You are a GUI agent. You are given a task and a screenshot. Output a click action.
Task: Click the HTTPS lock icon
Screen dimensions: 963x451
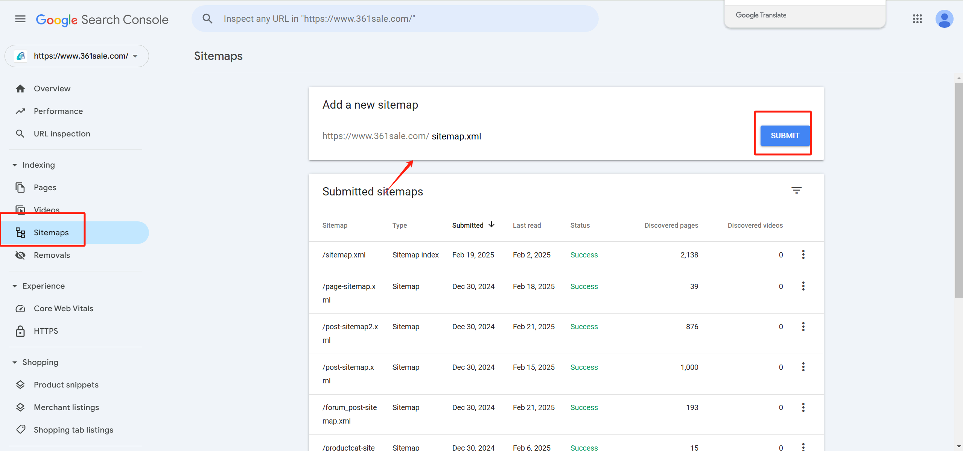pyautogui.click(x=20, y=331)
